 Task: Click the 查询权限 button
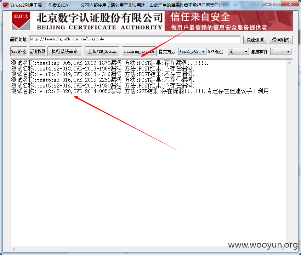[x=38, y=51]
